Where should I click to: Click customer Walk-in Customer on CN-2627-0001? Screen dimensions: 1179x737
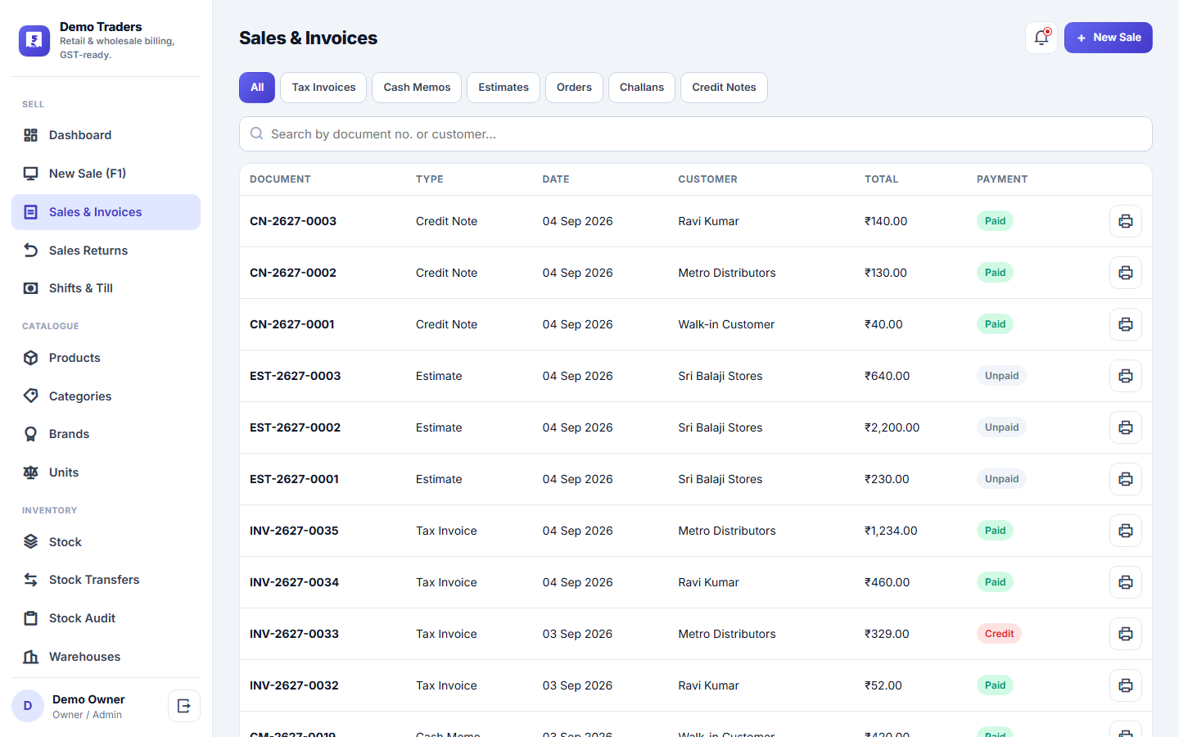click(726, 324)
